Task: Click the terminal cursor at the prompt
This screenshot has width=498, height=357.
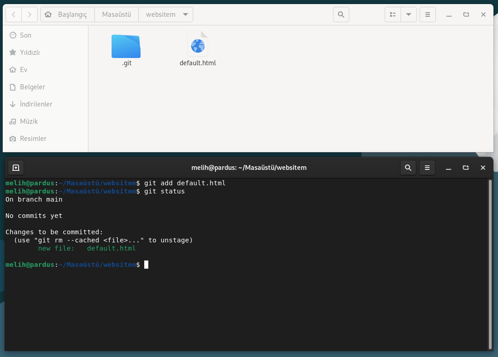Action: (x=146, y=265)
